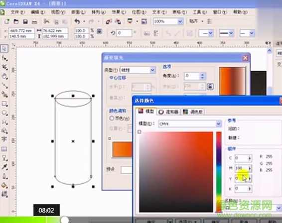Viewport: 282px width, 223px height.
Task: Click the mirror vertically button
Action: pyautogui.click(x=156, y=33)
